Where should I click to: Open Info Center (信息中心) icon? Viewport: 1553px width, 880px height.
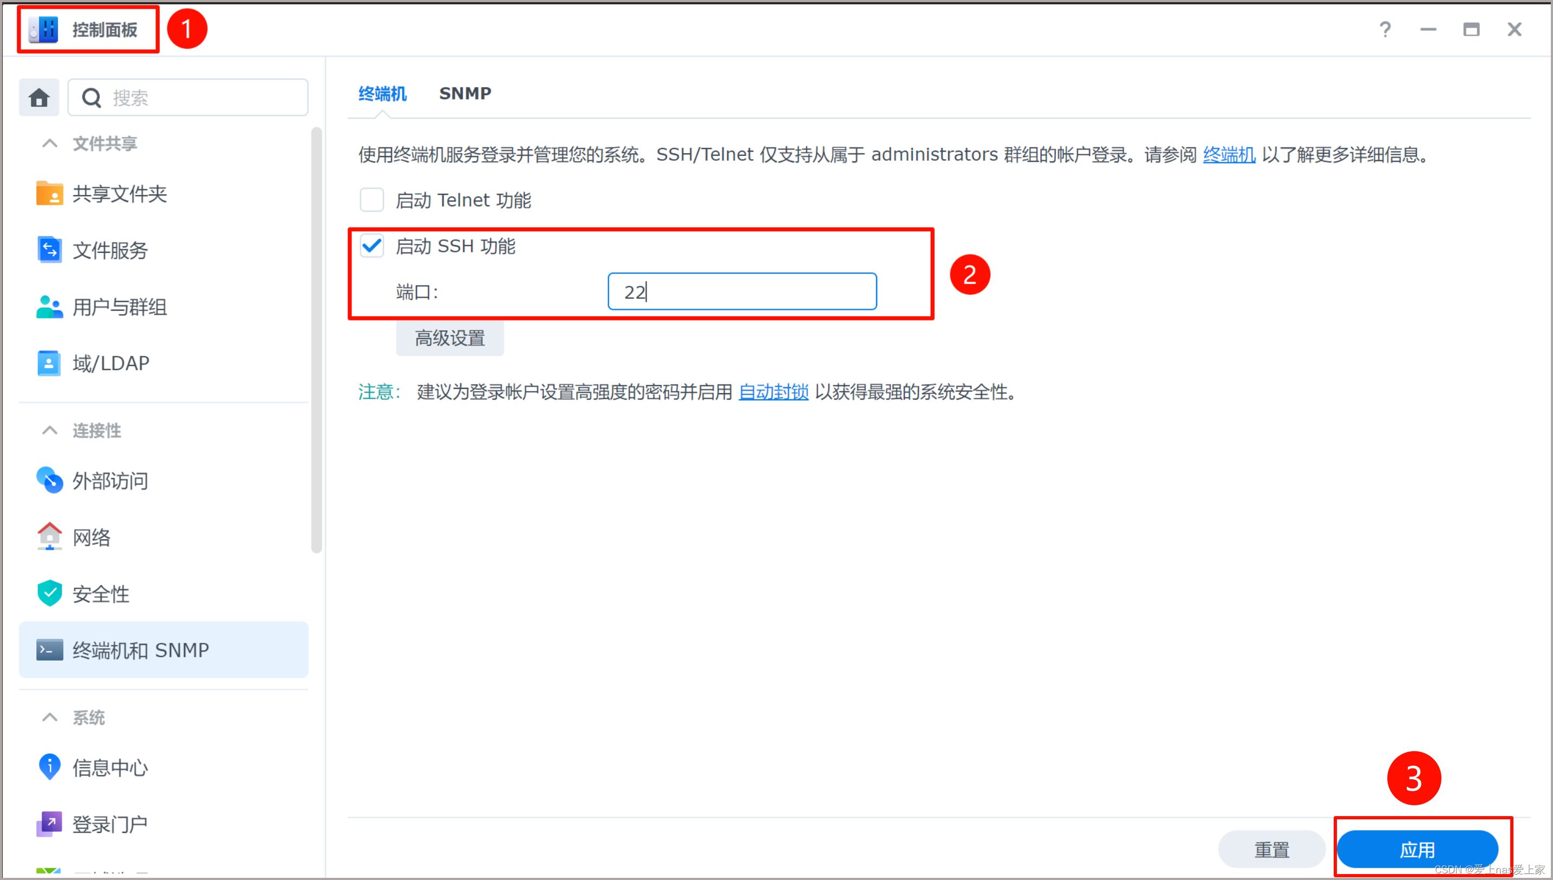click(49, 767)
